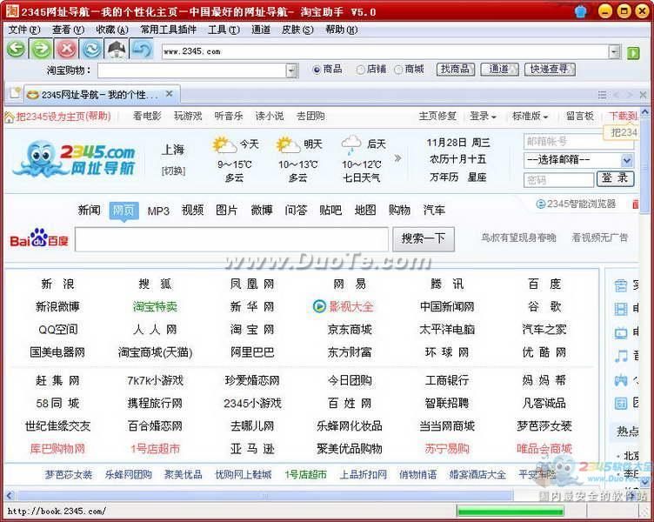Click the green Forward arrow button
The height and width of the screenshot is (522, 654).
[41, 50]
